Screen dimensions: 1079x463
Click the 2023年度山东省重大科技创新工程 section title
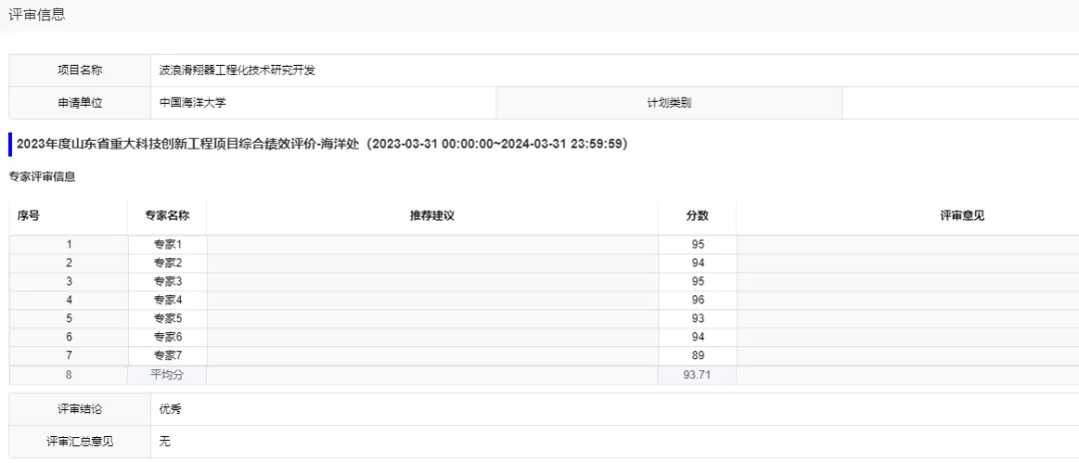[x=322, y=144]
